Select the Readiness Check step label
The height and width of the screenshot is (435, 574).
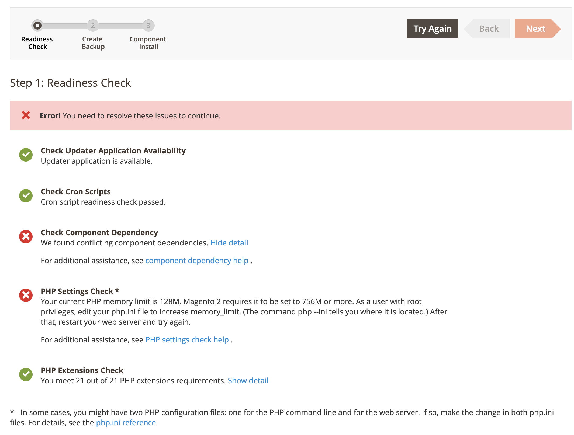click(x=37, y=43)
